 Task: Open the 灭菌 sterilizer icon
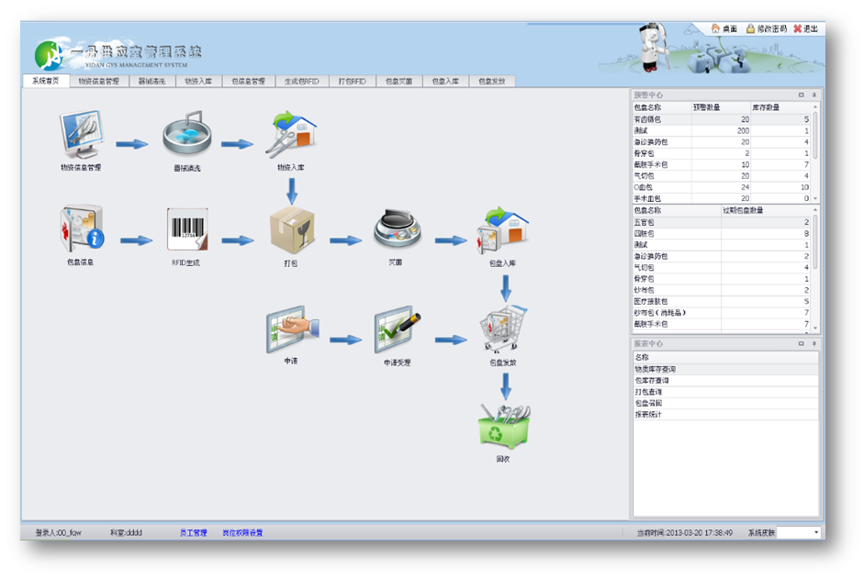click(x=396, y=230)
